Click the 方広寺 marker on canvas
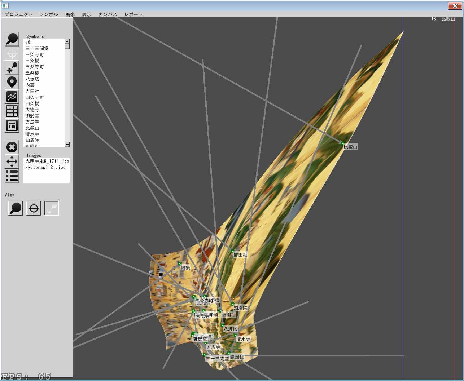 pos(206,344)
